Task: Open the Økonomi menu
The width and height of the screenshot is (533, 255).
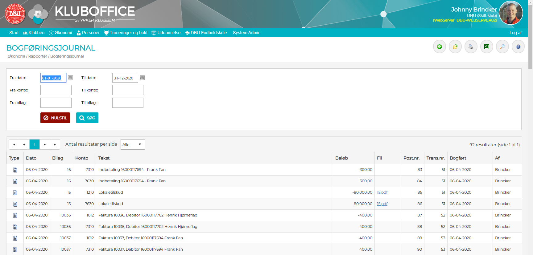Action: coord(60,33)
